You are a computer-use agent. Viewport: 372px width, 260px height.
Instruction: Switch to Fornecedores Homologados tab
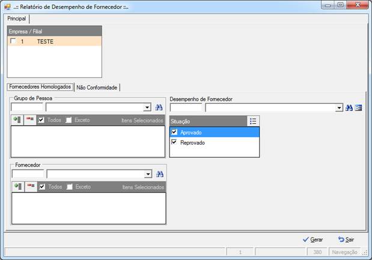coord(40,87)
